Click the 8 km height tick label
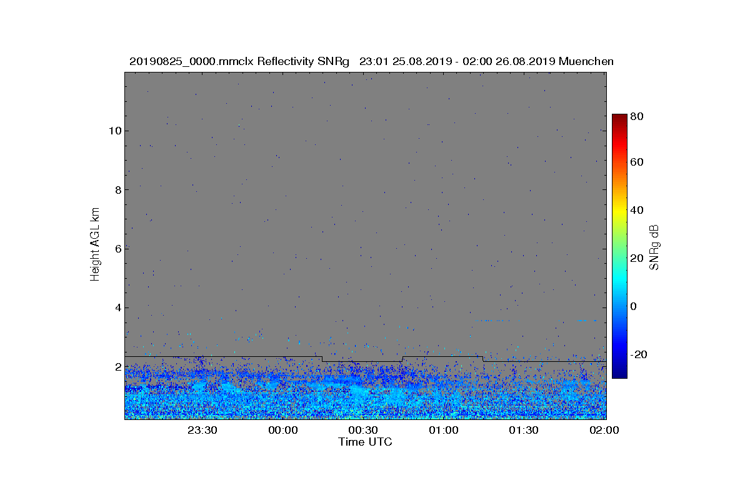Screen dimensions: 750x500 117,189
